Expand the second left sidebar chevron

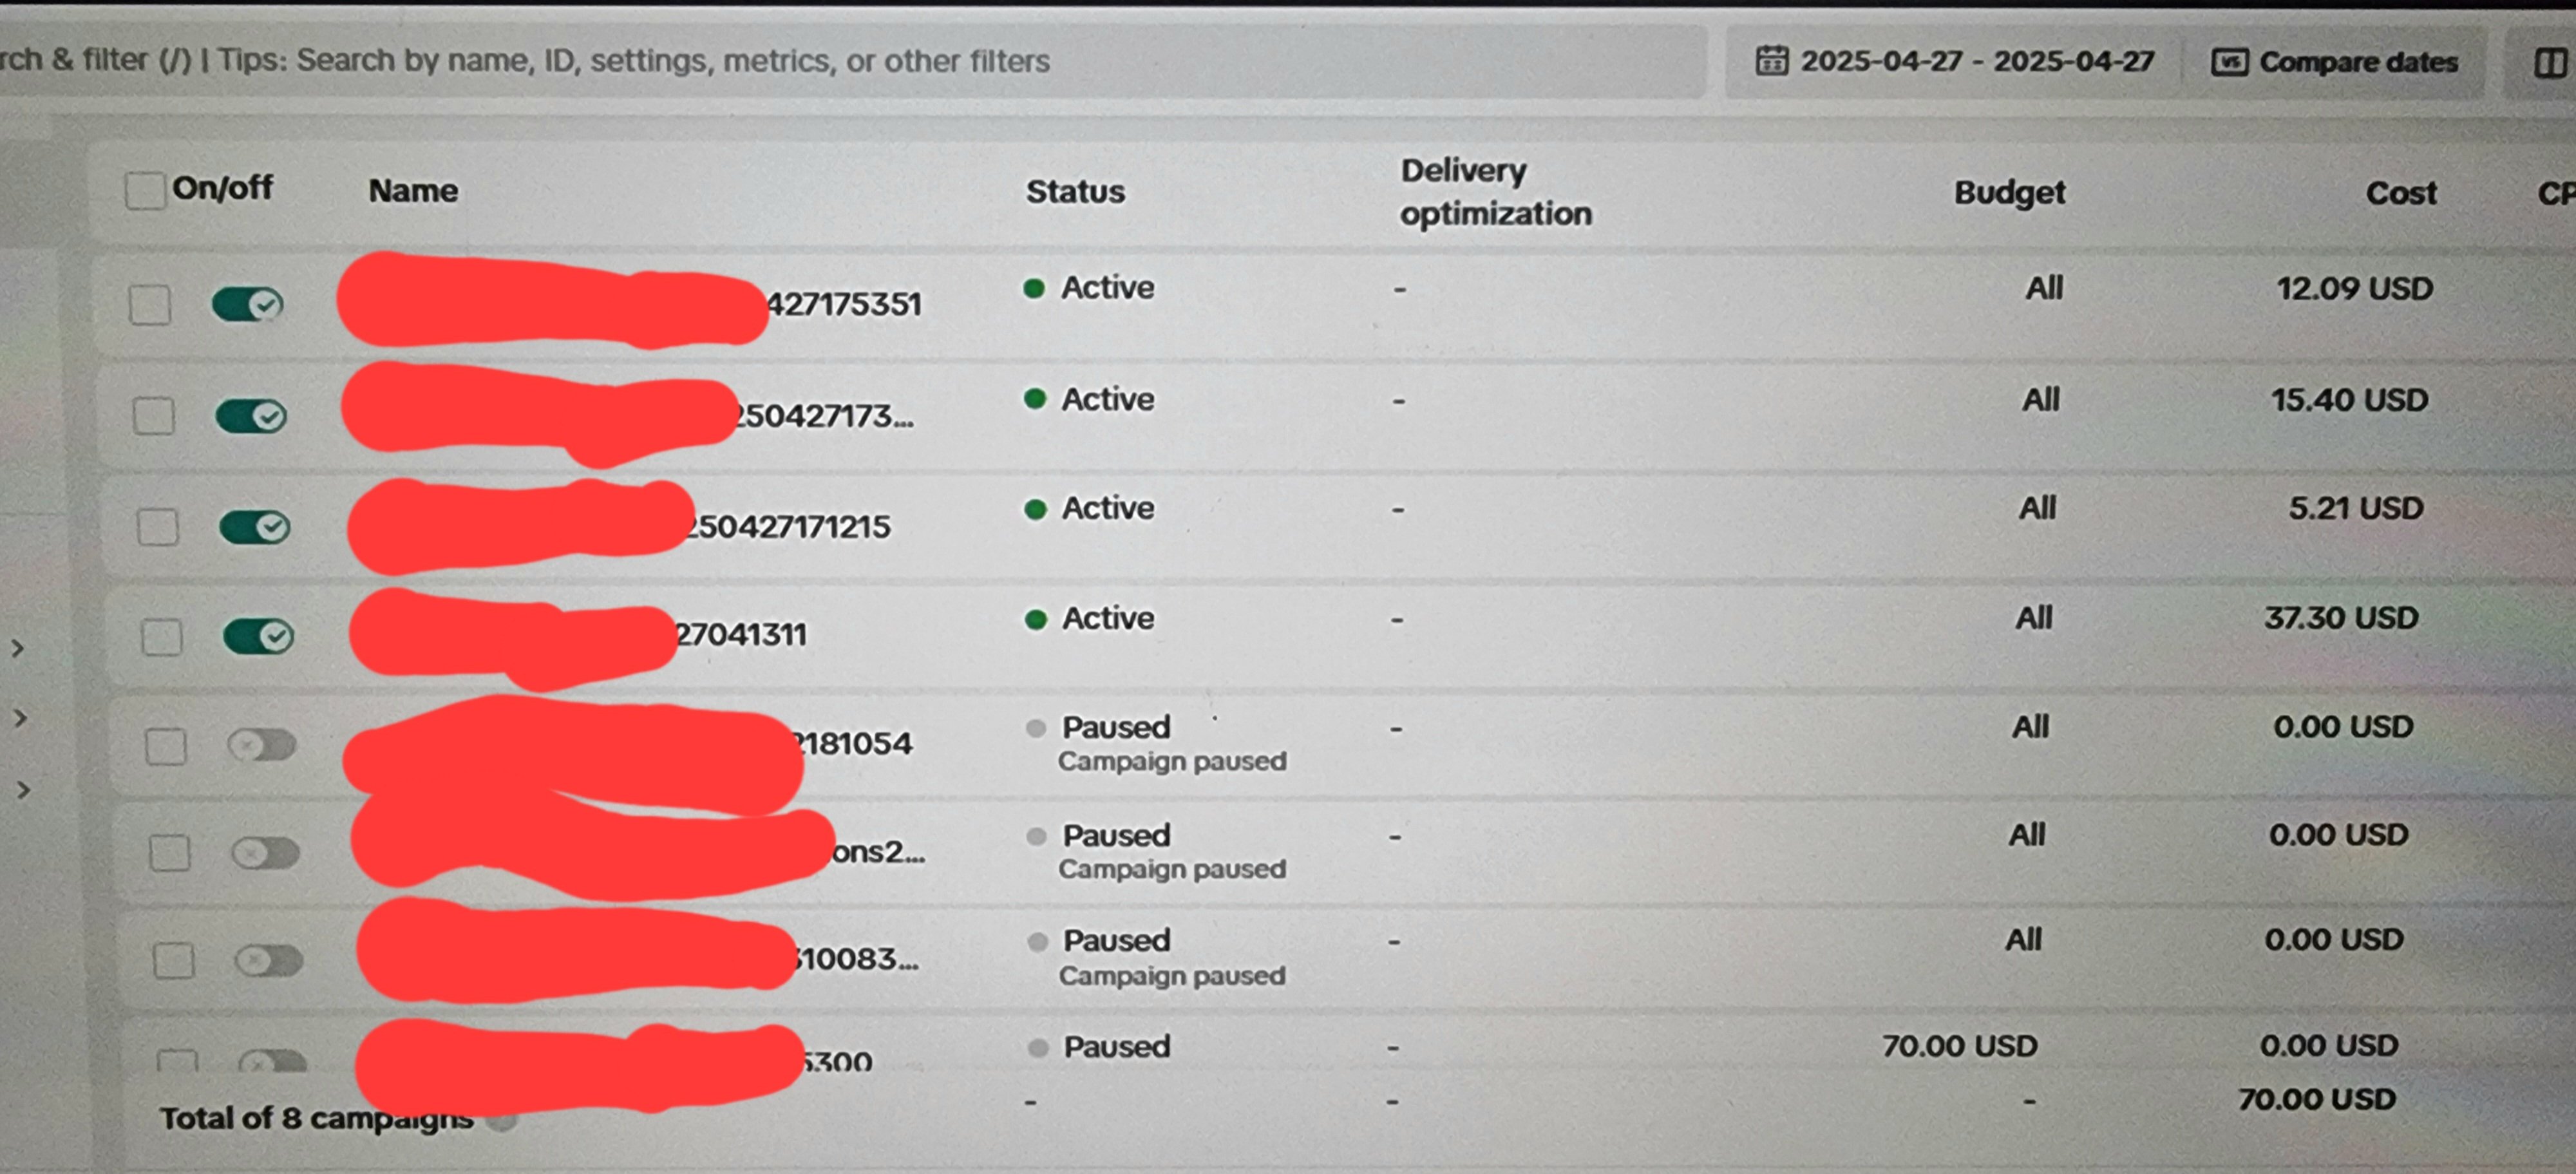[20, 718]
